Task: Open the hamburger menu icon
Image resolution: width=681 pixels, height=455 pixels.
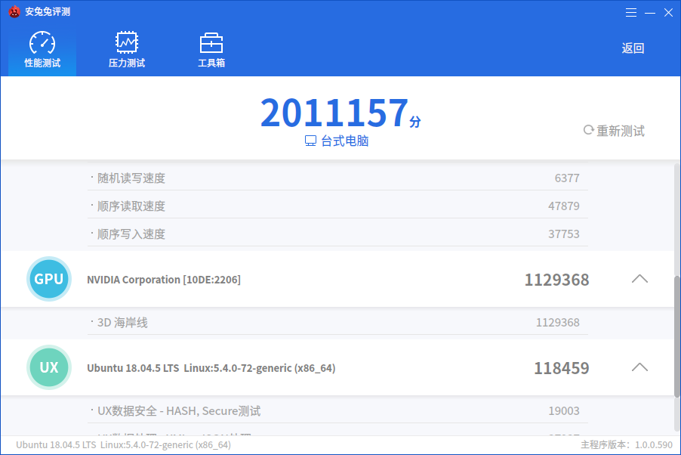Action: 631,13
